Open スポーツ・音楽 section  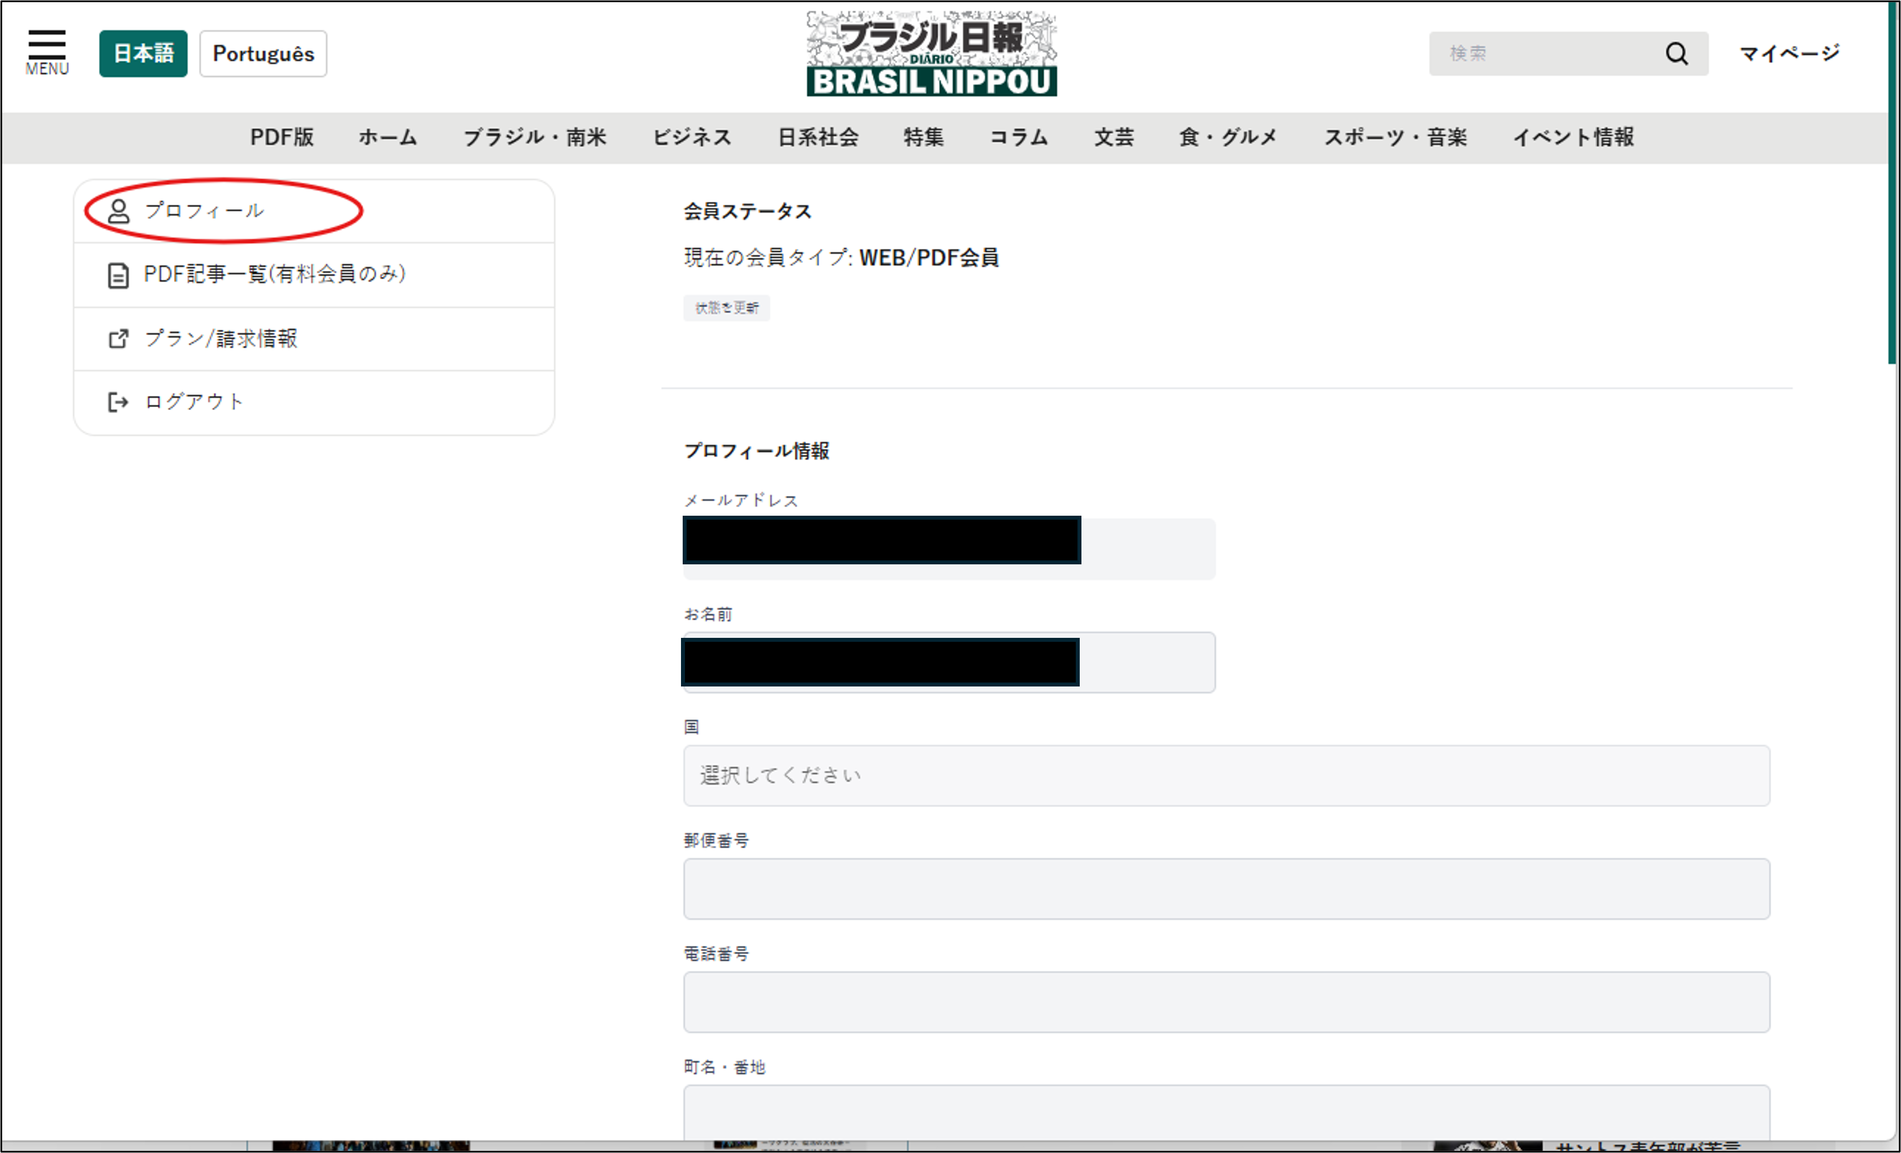[x=1395, y=137]
